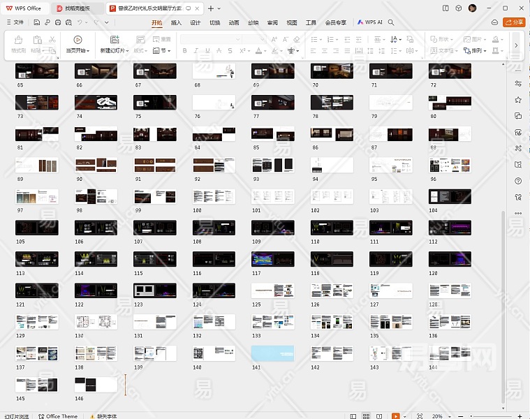Toggle normal view button in status bar
The image size is (530, 419).
point(353,416)
